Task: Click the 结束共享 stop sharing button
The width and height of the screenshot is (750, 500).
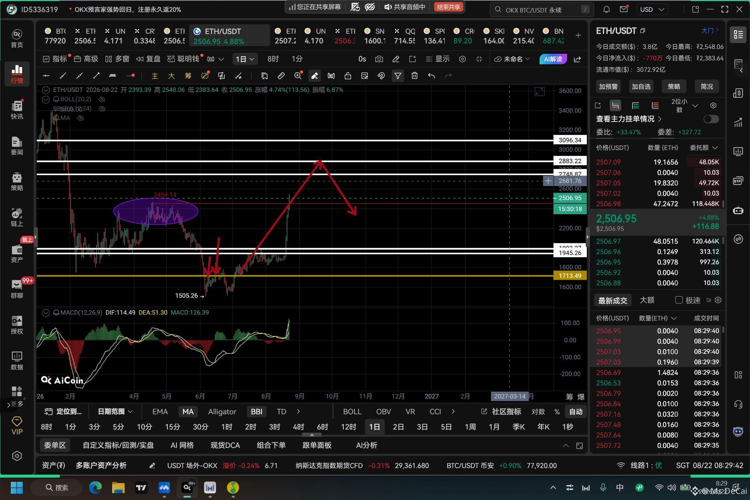Action: 448,7
